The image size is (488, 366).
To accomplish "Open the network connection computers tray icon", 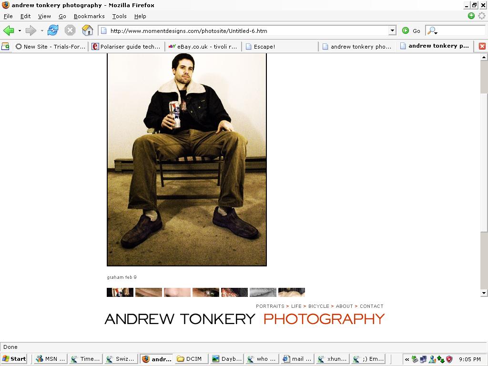I will [x=423, y=359].
